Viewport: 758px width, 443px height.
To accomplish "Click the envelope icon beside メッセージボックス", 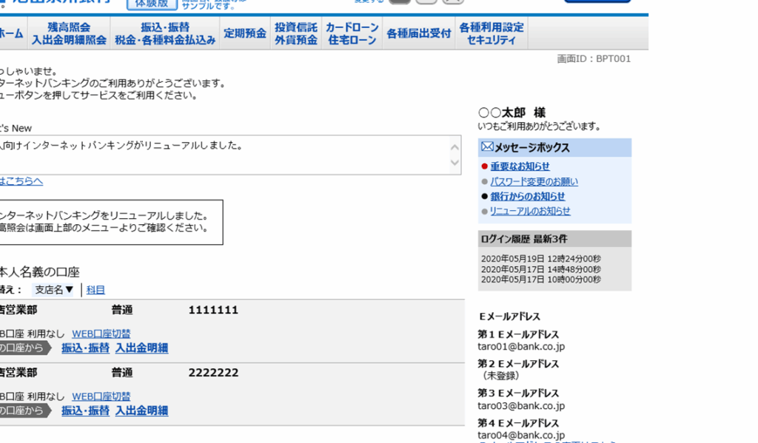I will point(486,147).
